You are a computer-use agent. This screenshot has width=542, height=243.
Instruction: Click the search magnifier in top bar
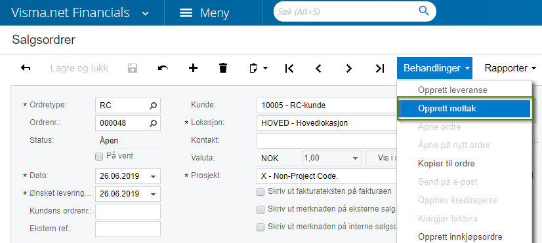[423, 11]
